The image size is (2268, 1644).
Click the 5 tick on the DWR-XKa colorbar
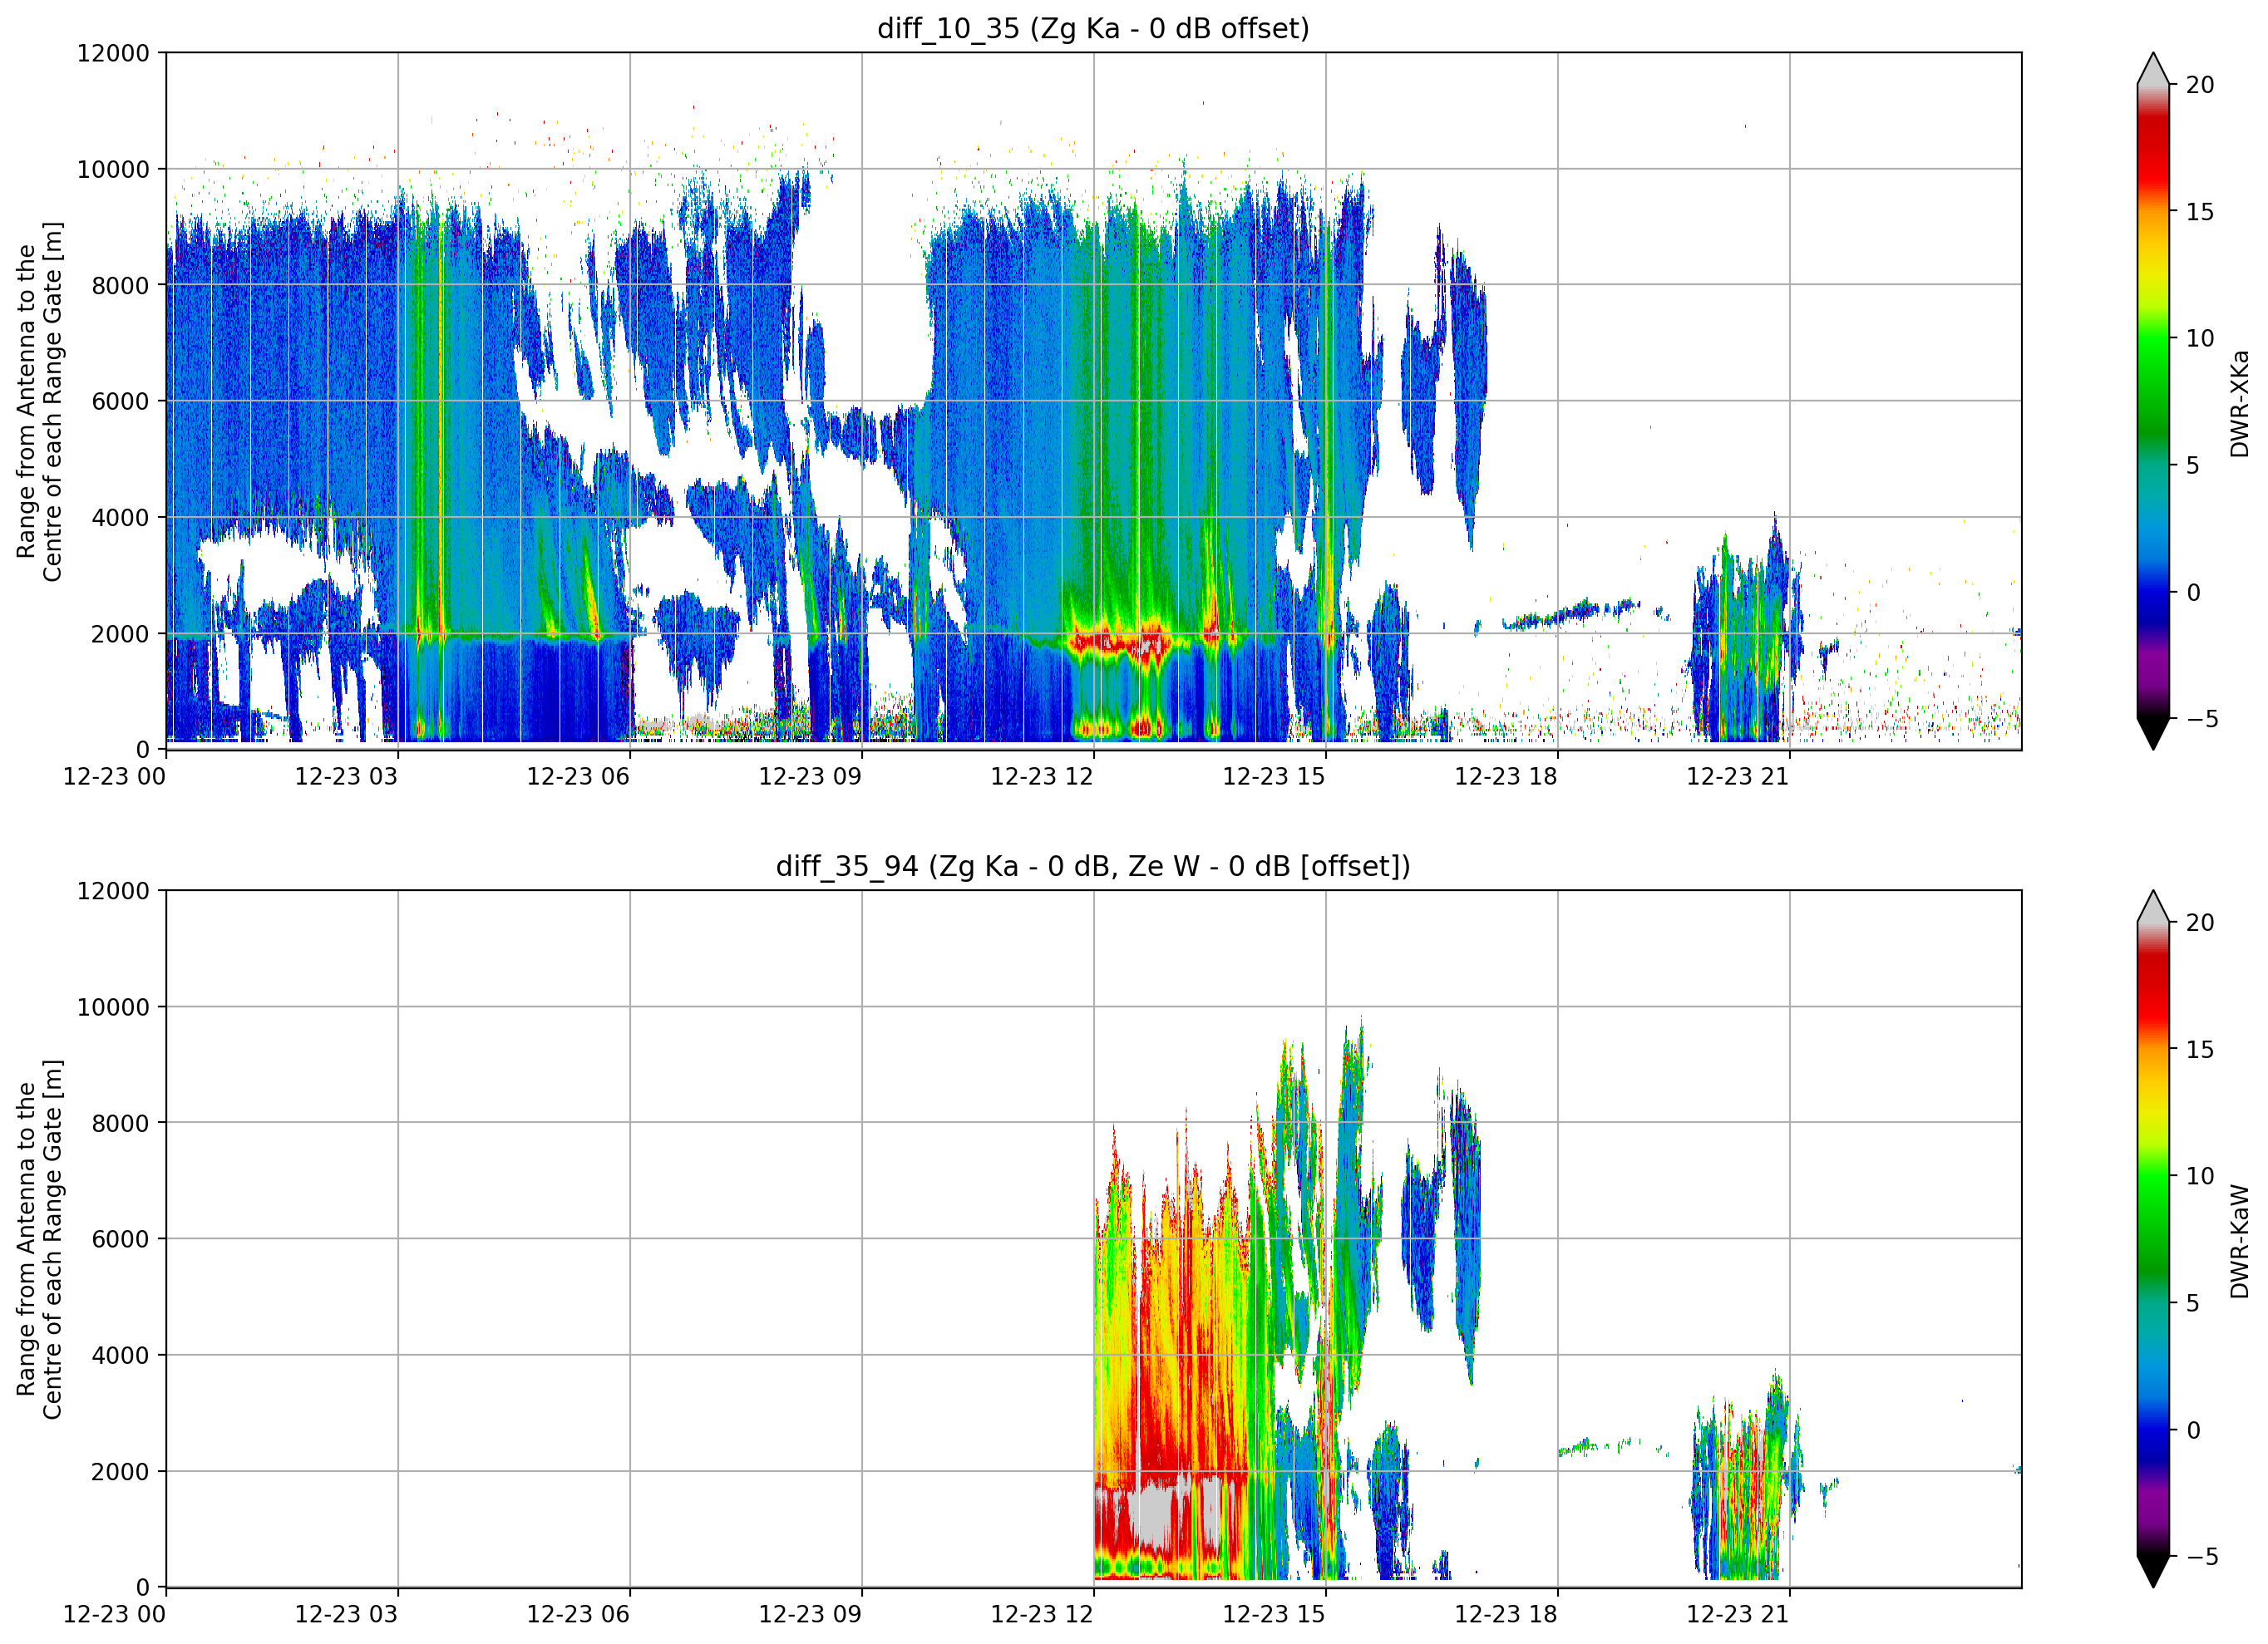[x=2193, y=465]
